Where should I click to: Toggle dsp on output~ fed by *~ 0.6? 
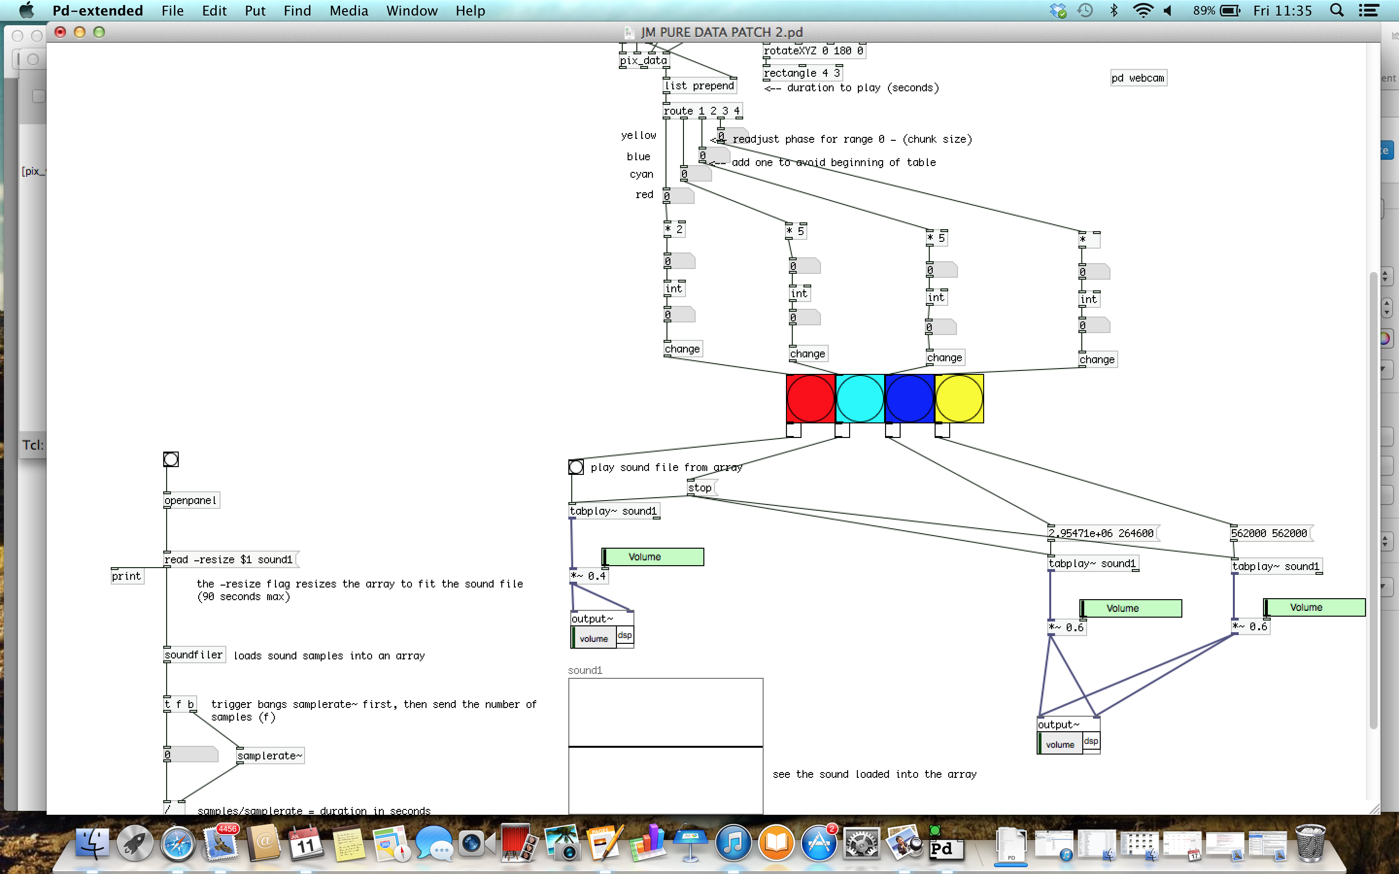1091,741
